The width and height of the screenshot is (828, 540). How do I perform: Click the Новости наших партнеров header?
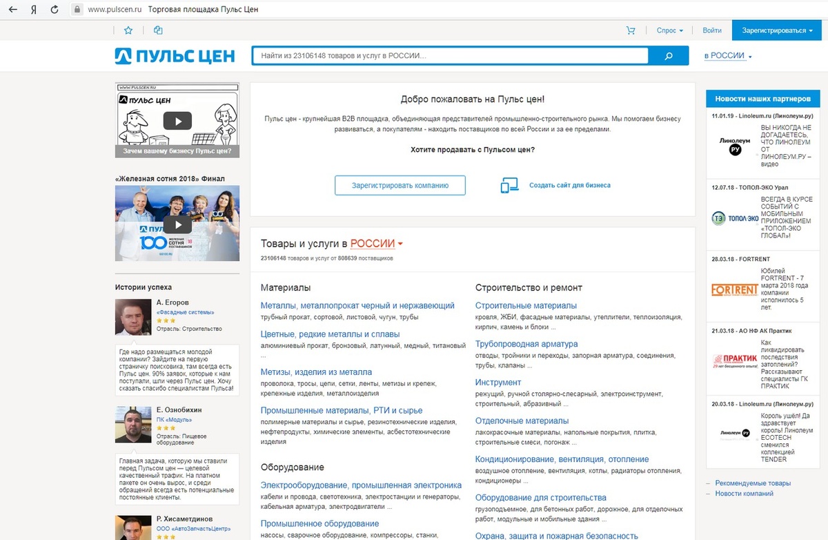[x=762, y=99]
